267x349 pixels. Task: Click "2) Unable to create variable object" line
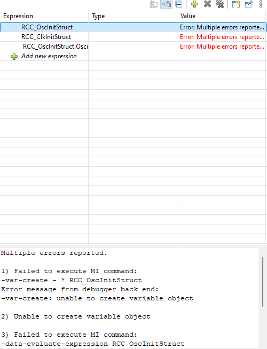(x=76, y=316)
